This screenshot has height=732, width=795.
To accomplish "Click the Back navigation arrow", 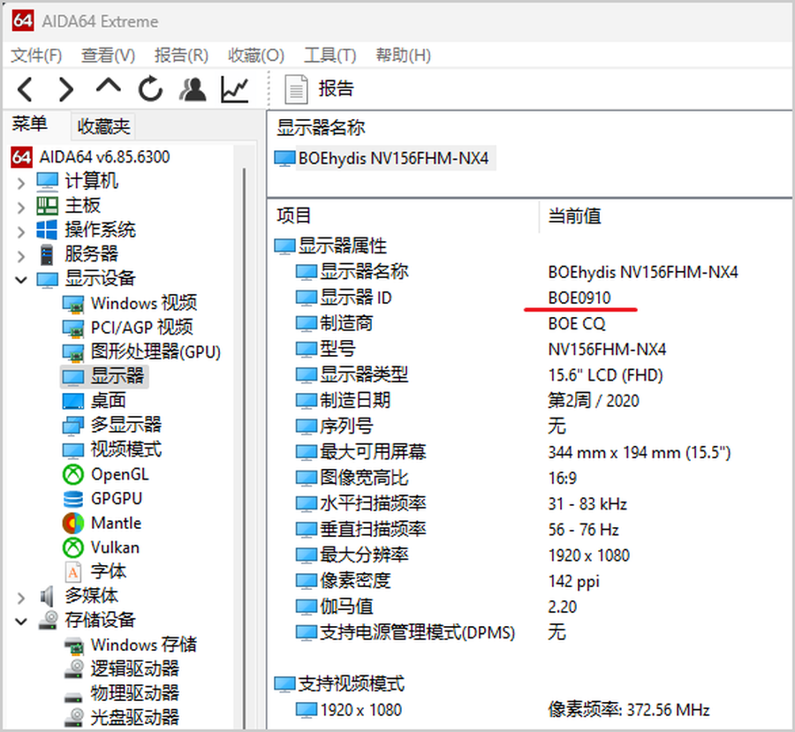I will coord(26,88).
